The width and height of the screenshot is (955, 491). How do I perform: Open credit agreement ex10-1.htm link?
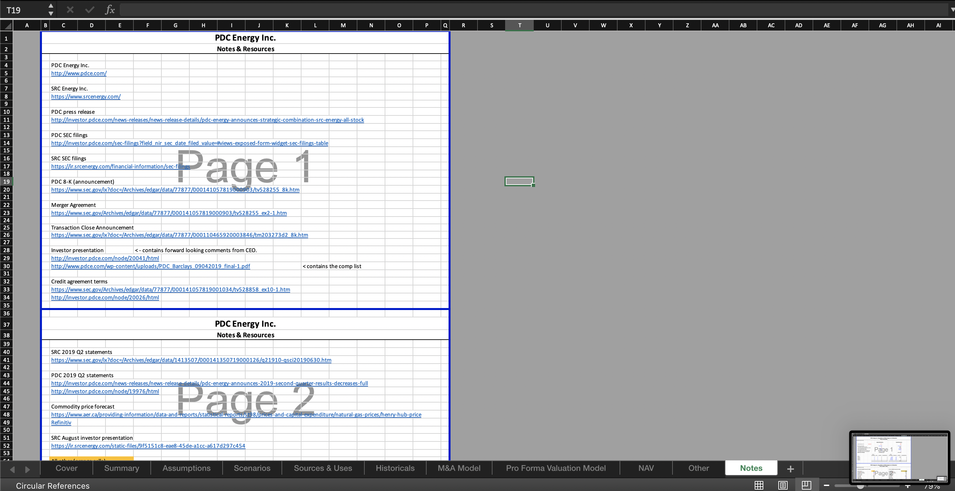click(170, 290)
